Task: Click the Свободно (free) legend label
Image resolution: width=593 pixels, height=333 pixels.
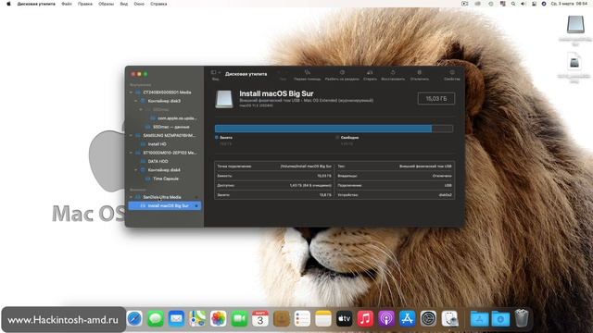Action: click(x=349, y=138)
